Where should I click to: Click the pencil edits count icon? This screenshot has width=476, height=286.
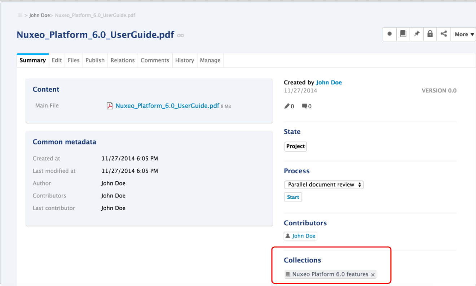pyautogui.click(x=287, y=106)
